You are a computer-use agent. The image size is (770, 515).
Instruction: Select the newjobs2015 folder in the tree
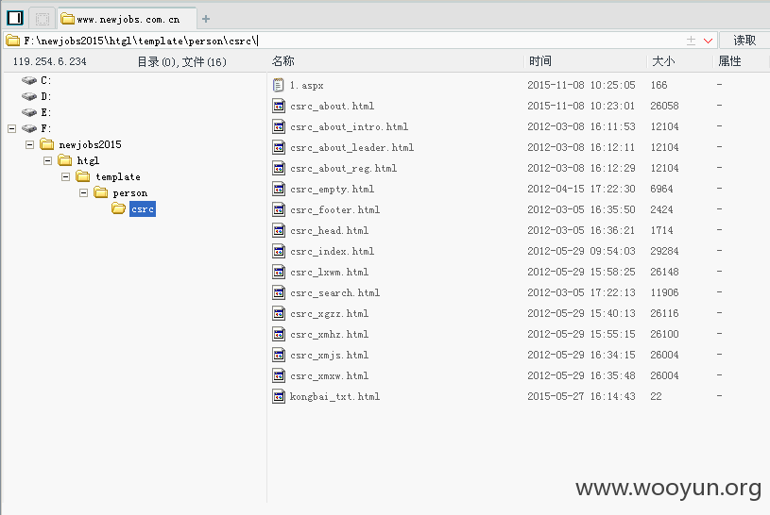[90, 144]
